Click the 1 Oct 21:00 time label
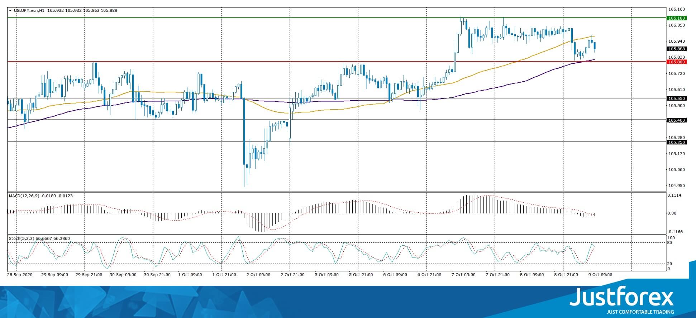The width and height of the screenshot is (696, 318). pyautogui.click(x=224, y=275)
